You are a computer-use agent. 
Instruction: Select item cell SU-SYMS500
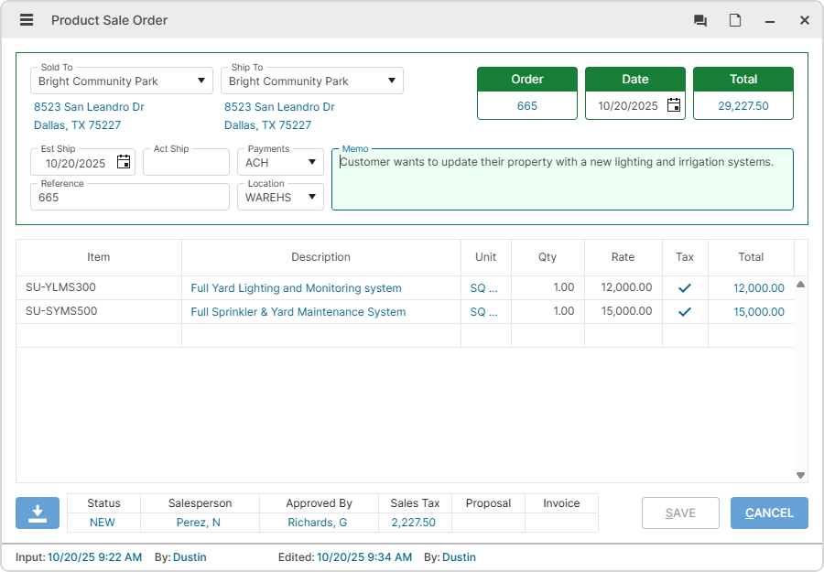pos(99,311)
